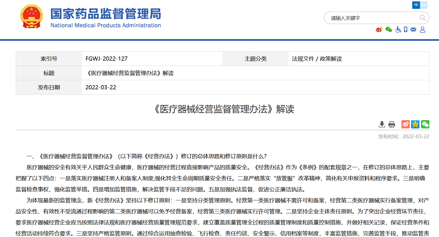Click the main article heading
Viewport: 439px width, 237px height.
coord(223,109)
